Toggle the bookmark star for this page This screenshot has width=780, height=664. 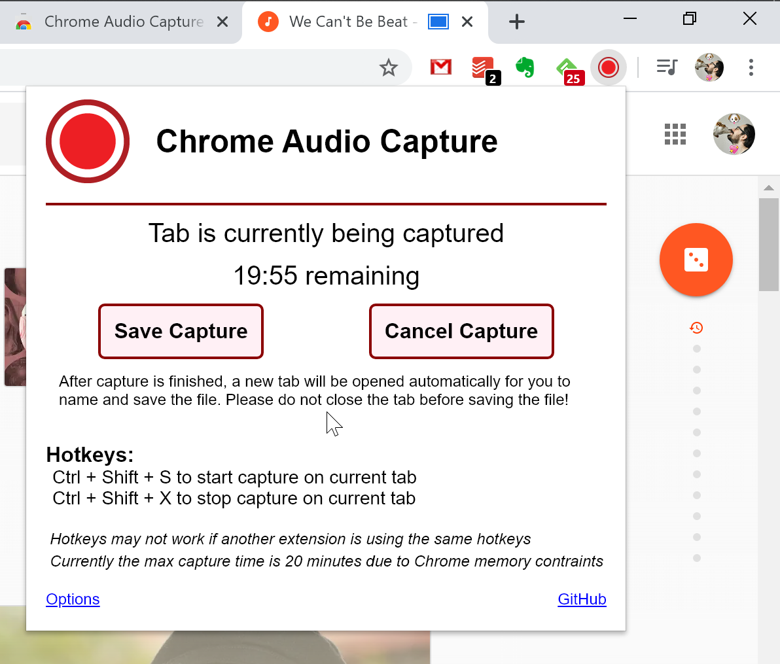[x=389, y=67]
